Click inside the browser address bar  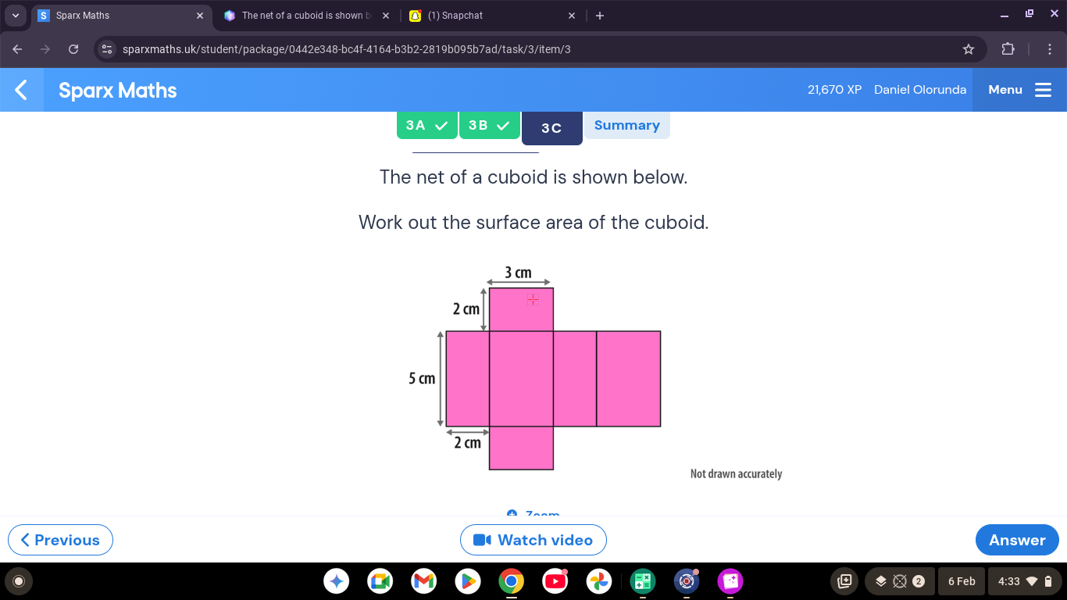(x=469, y=48)
